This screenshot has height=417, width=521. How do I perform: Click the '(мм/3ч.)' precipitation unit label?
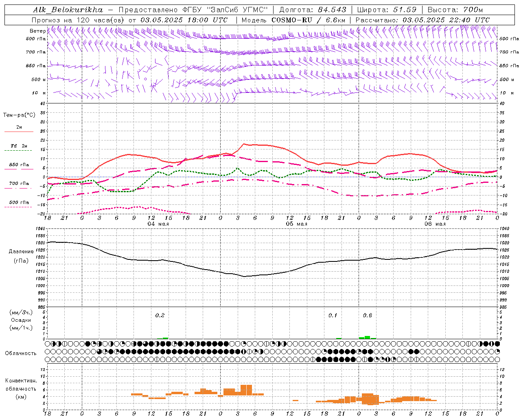coord(21,313)
